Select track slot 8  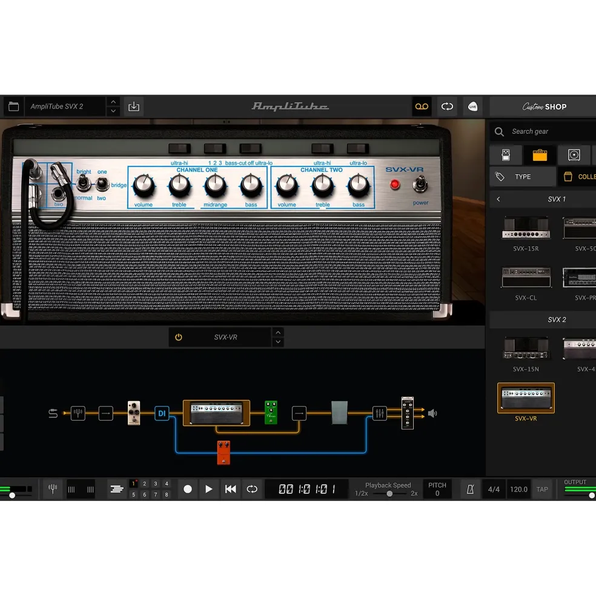click(167, 494)
